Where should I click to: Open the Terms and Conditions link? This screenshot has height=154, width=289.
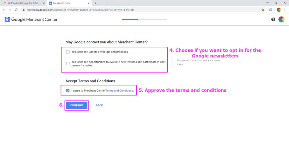[119, 91]
